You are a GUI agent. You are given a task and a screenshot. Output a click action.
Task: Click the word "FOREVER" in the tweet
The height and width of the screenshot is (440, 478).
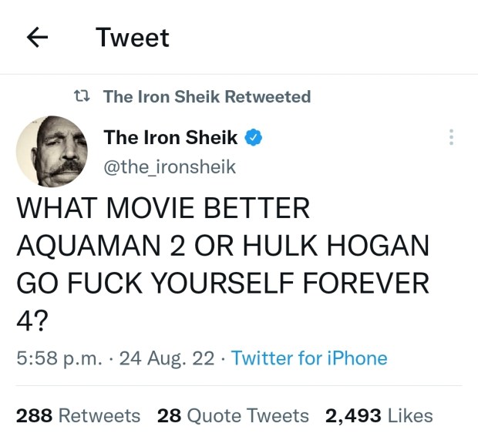coord(365,283)
